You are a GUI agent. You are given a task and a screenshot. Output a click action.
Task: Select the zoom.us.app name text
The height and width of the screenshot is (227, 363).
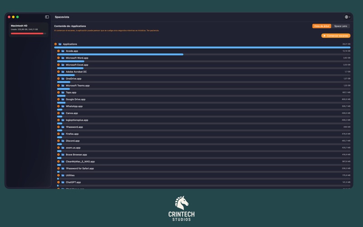click(73, 148)
